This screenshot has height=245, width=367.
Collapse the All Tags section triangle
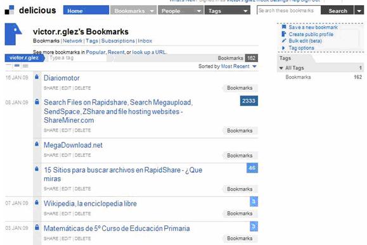click(281, 68)
